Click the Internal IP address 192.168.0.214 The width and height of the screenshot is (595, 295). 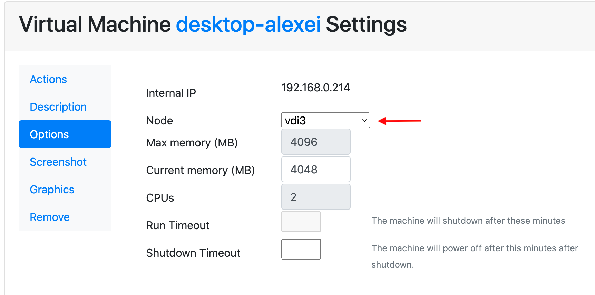pos(315,88)
